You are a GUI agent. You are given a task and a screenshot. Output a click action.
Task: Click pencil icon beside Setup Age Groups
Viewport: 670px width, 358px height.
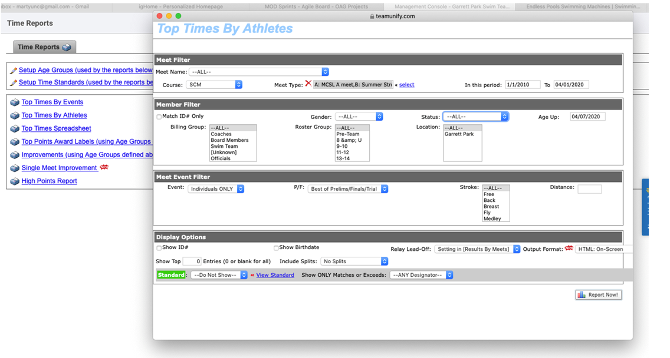click(13, 71)
